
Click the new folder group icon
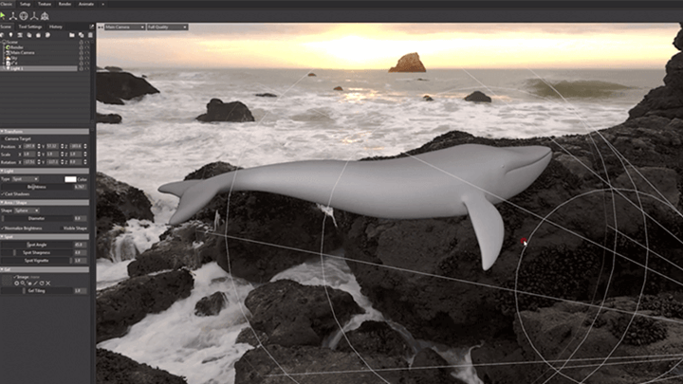(x=72, y=35)
